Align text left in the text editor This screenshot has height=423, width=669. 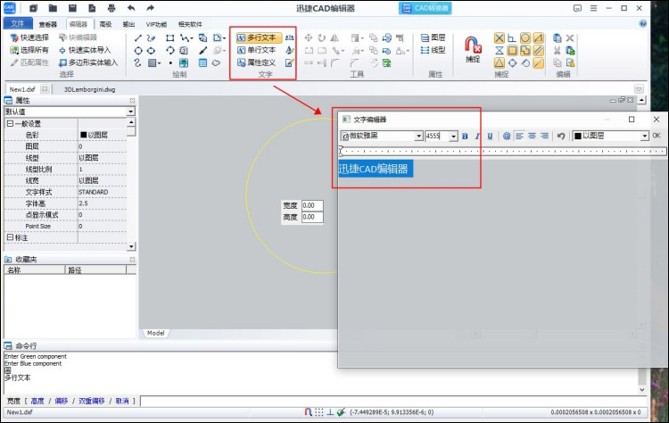(519, 136)
